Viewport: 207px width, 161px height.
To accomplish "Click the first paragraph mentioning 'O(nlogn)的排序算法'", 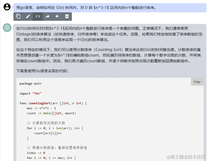I will (109, 34).
